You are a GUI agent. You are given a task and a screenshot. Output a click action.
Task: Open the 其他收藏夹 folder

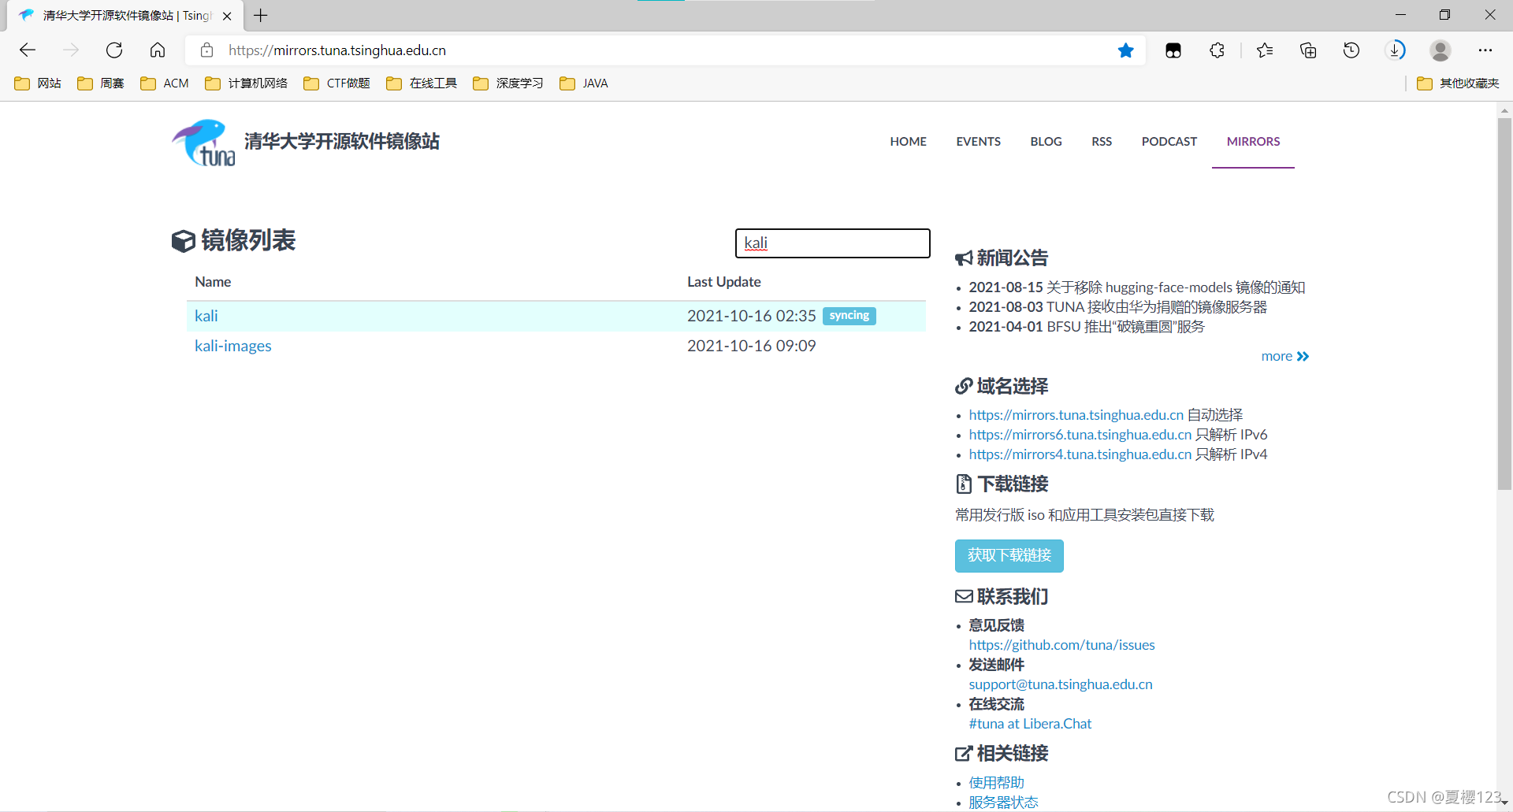tap(1458, 83)
